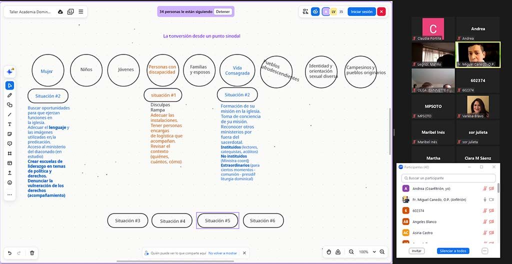The image size is (512, 264).
Task: Open the participants panel more options menu
Action: coord(484,251)
